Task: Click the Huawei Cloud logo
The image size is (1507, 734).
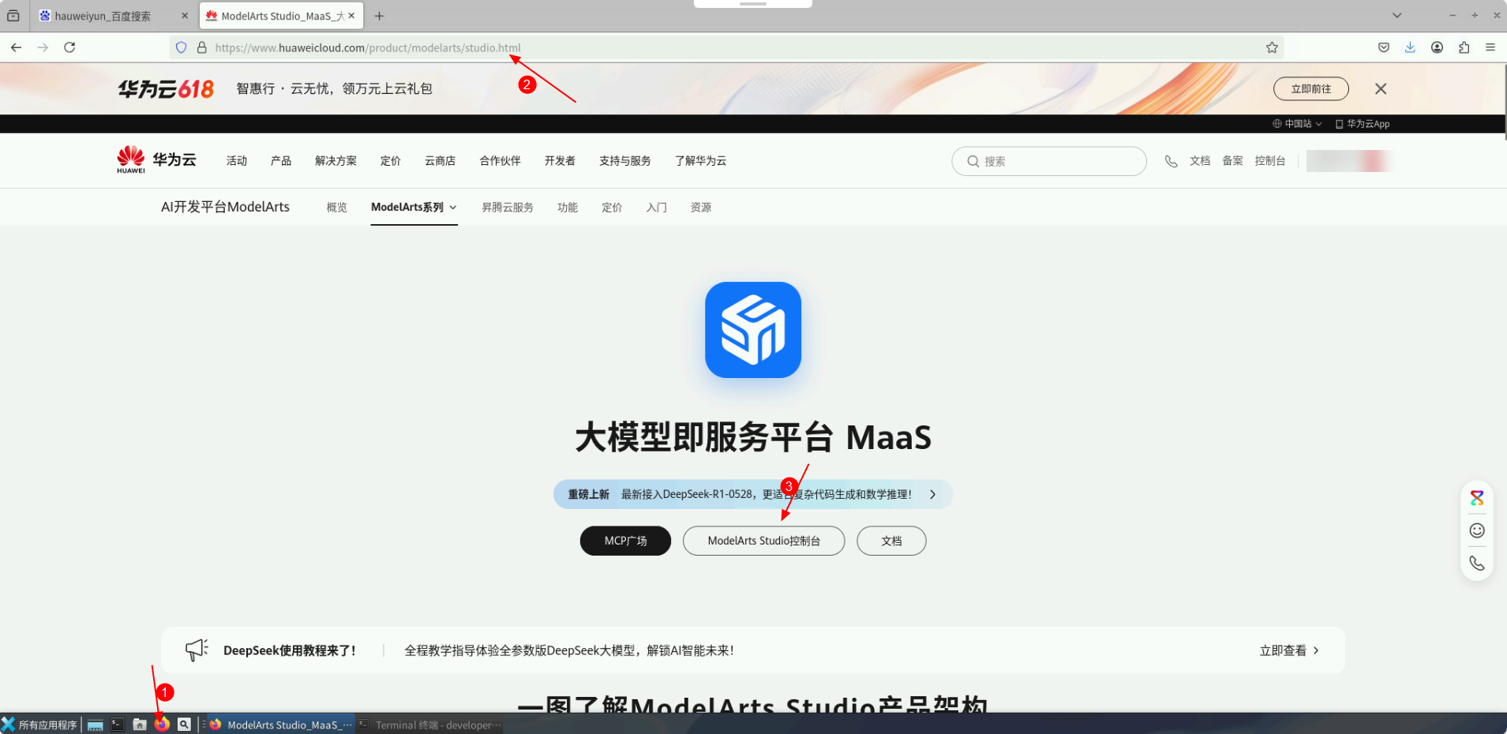Action: 156,159
